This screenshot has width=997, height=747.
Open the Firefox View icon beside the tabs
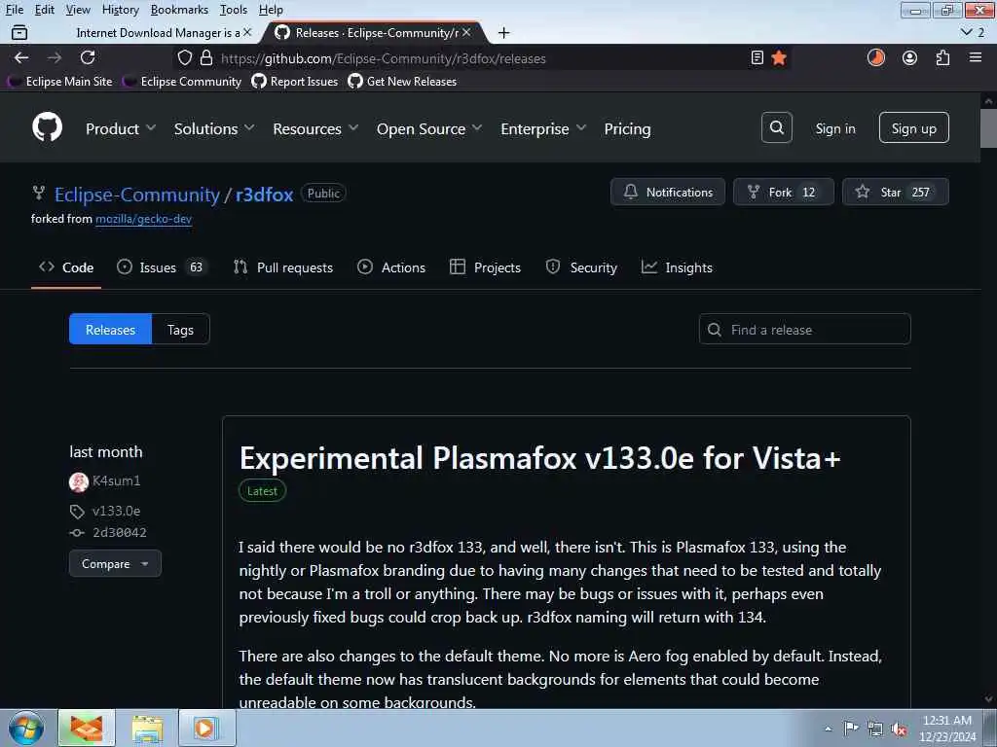(x=19, y=32)
